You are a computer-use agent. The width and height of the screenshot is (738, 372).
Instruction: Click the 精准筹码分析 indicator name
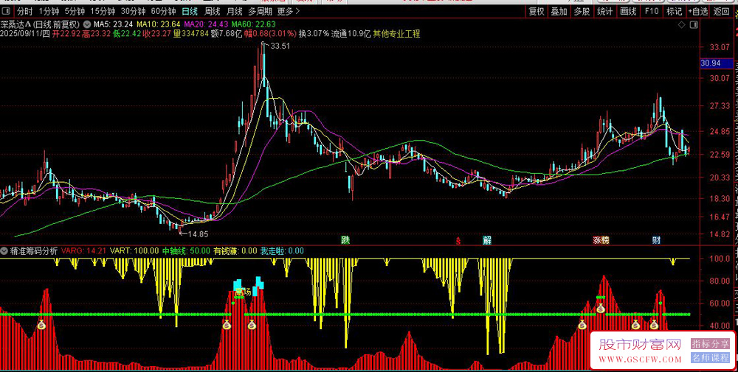[34, 250]
